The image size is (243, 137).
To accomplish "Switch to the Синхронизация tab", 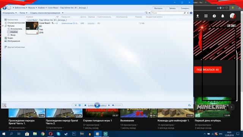I will click(x=185, y=8).
